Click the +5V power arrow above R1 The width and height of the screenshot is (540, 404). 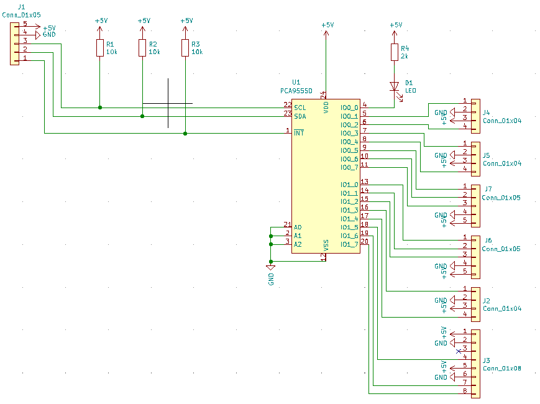[100, 30]
